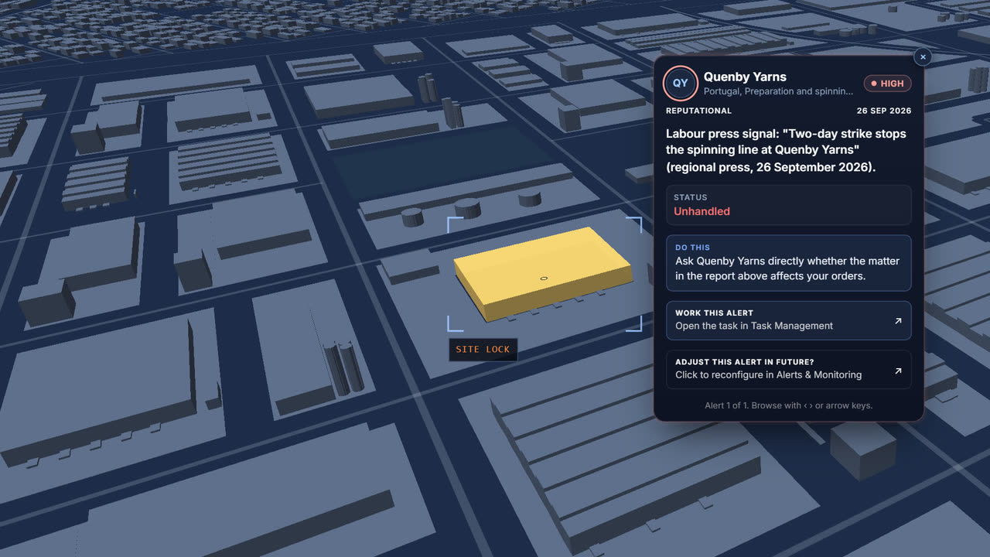Click the QY supplier avatar badge
The width and height of the screenshot is (990, 557).
(x=680, y=83)
